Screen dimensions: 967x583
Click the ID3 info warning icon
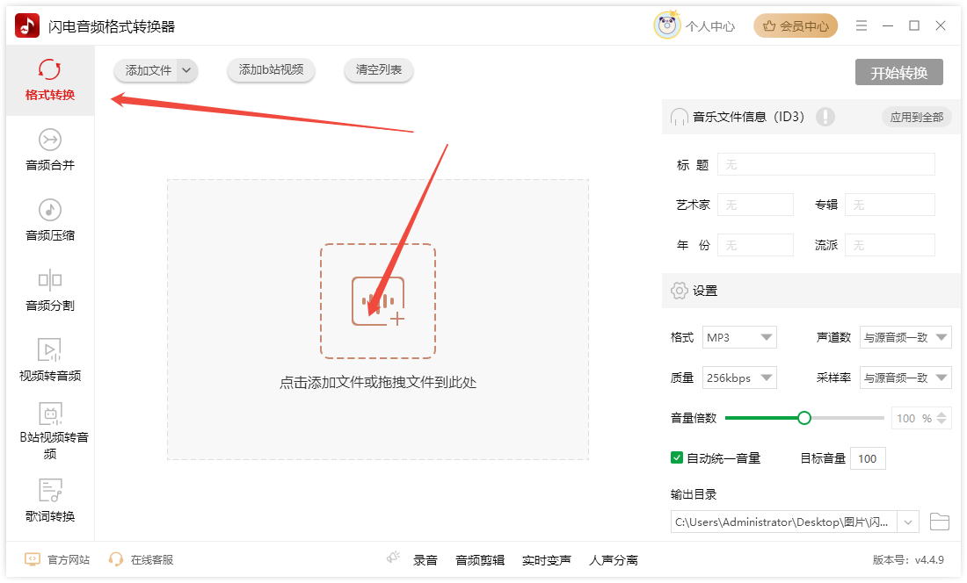click(x=825, y=117)
